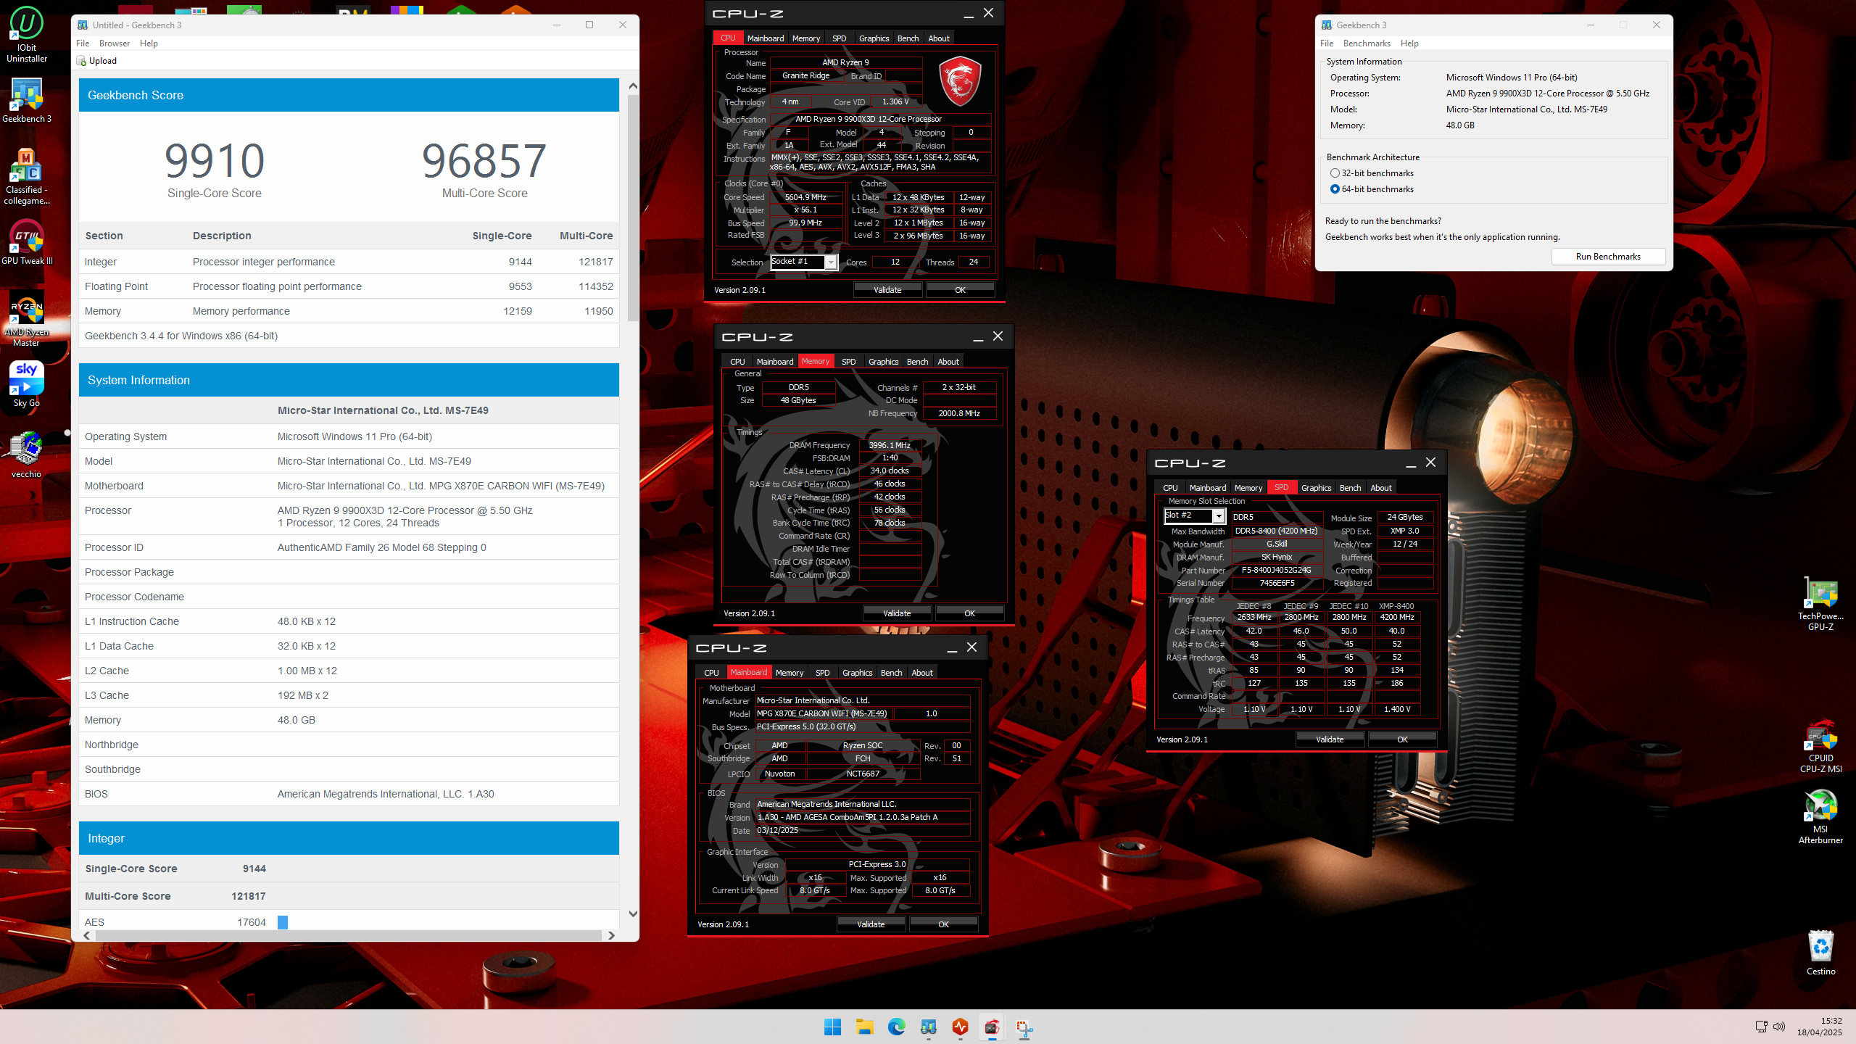This screenshot has width=1856, height=1044.
Task: Select the Classified collegame desktop icon
Action: (27, 177)
